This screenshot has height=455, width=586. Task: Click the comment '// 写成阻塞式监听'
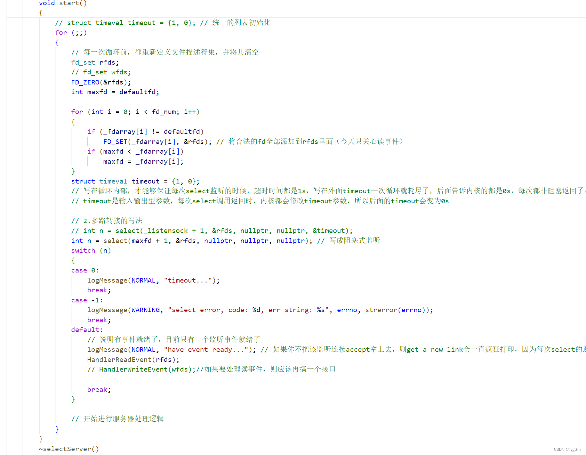tap(348, 241)
